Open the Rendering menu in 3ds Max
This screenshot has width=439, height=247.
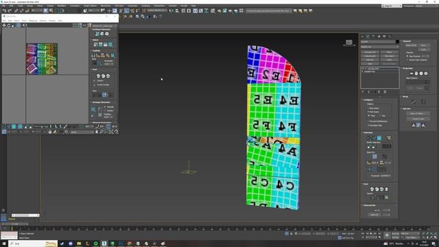click(x=106, y=5)
